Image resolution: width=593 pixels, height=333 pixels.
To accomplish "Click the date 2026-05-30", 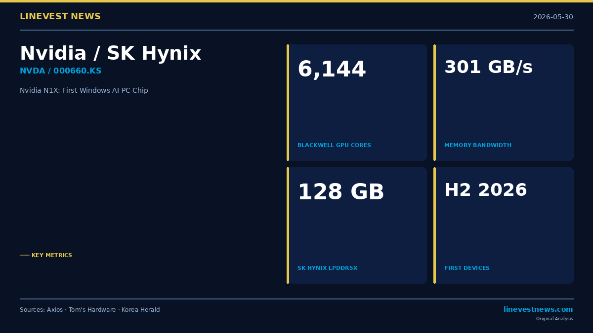I will click(553, 17).
